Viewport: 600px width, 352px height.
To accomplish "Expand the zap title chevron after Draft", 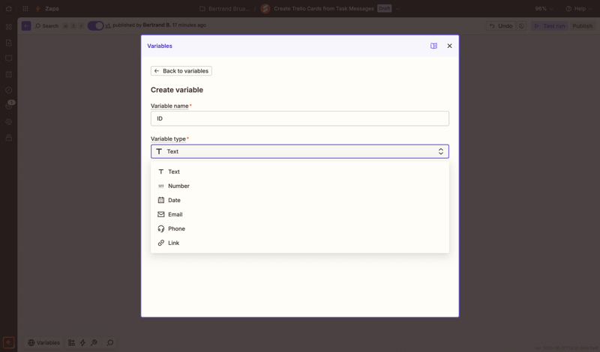I will click(x=397, y=8).
